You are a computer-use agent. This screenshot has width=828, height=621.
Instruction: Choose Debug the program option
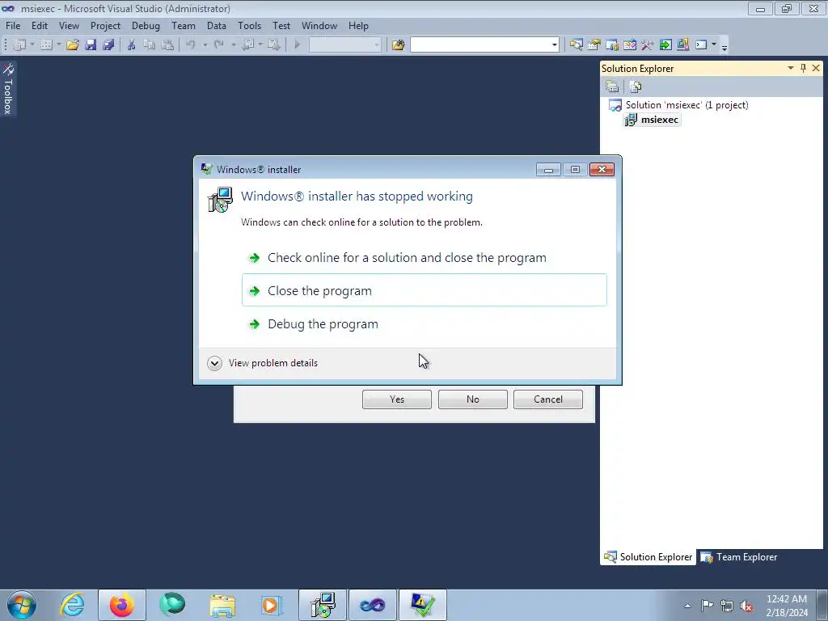click(424, 323)
